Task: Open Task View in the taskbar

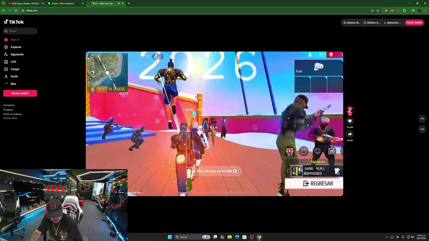Action: [x=215, y=237]
